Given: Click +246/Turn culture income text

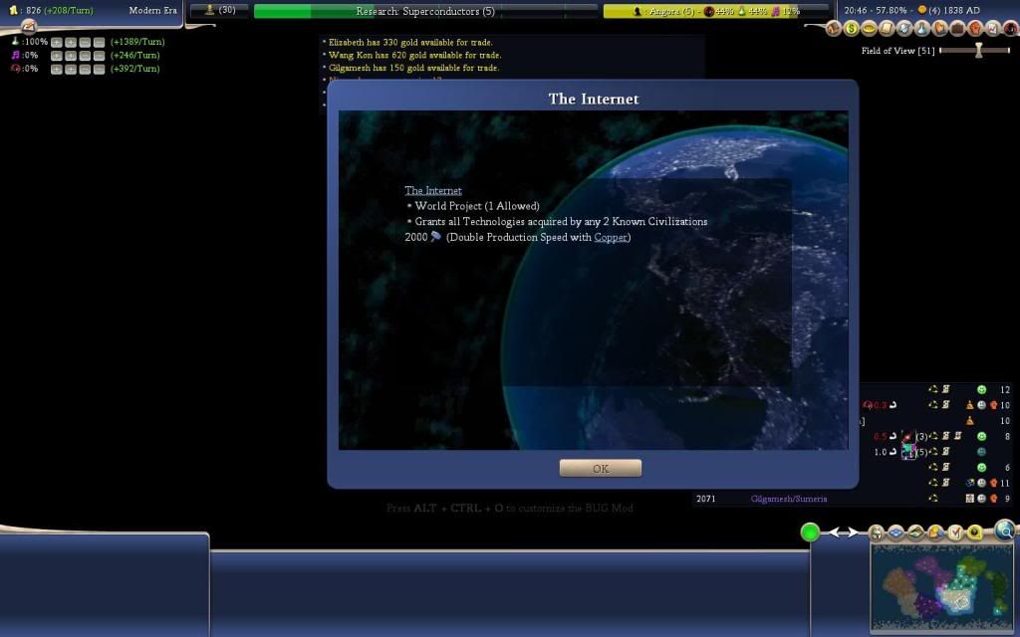Looking at the screenshot, I should point(134,56).
